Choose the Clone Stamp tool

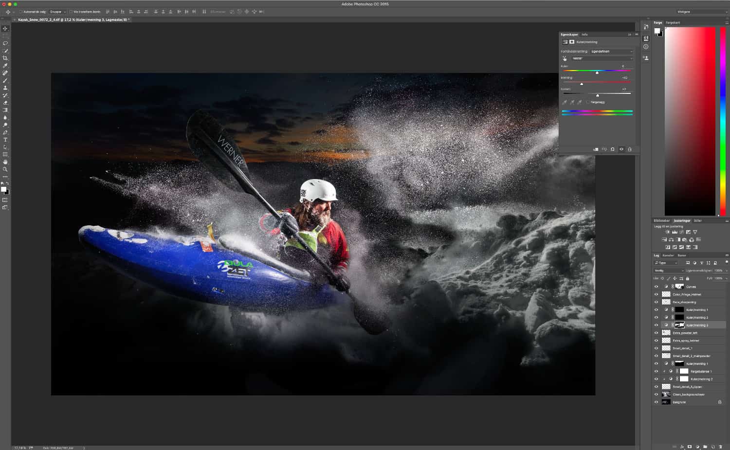click(x=5, y=88)
